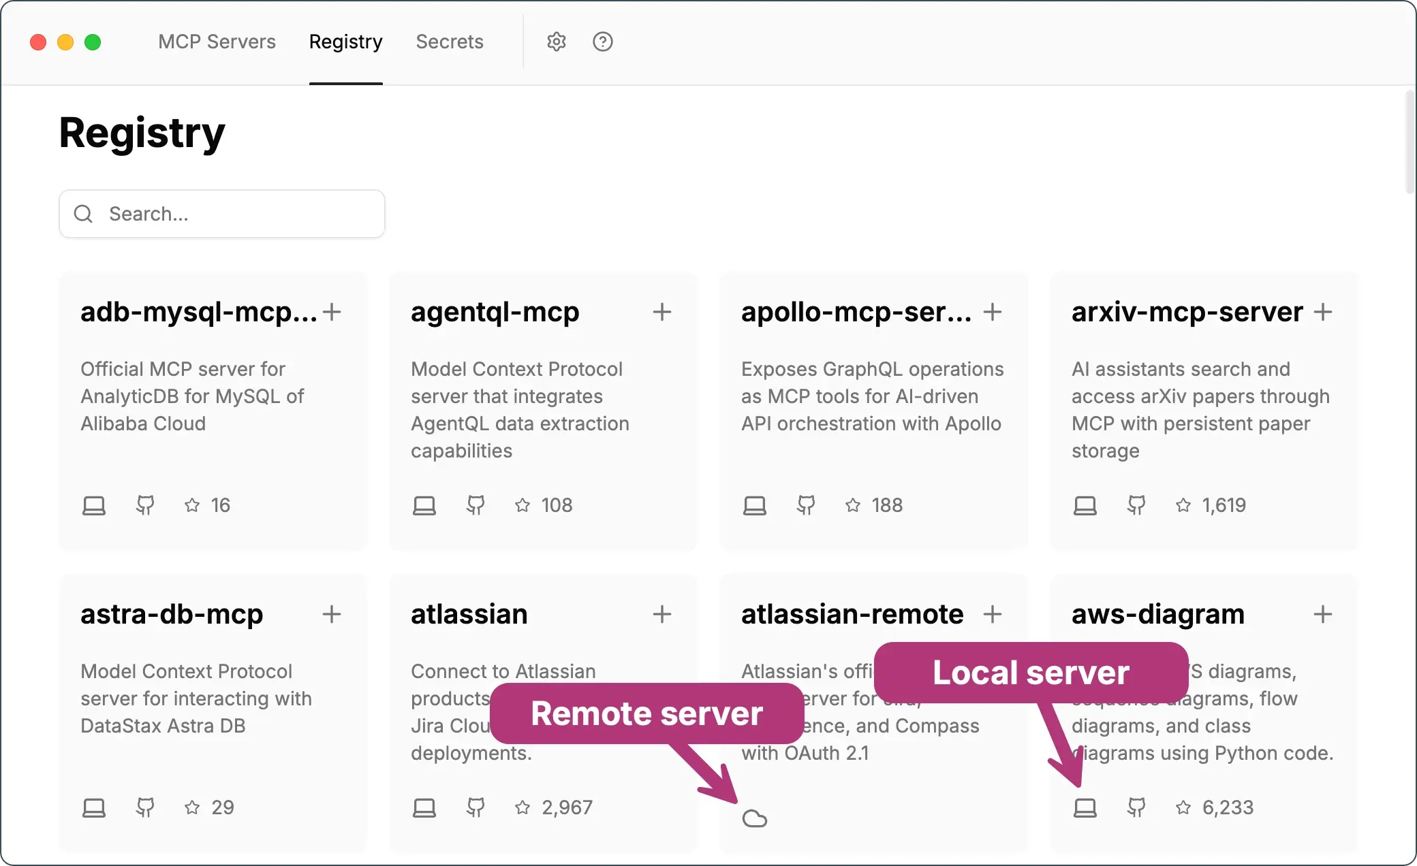
Task: Click the laptop icon on adb-mysql-mcp card
Action: 94,505
